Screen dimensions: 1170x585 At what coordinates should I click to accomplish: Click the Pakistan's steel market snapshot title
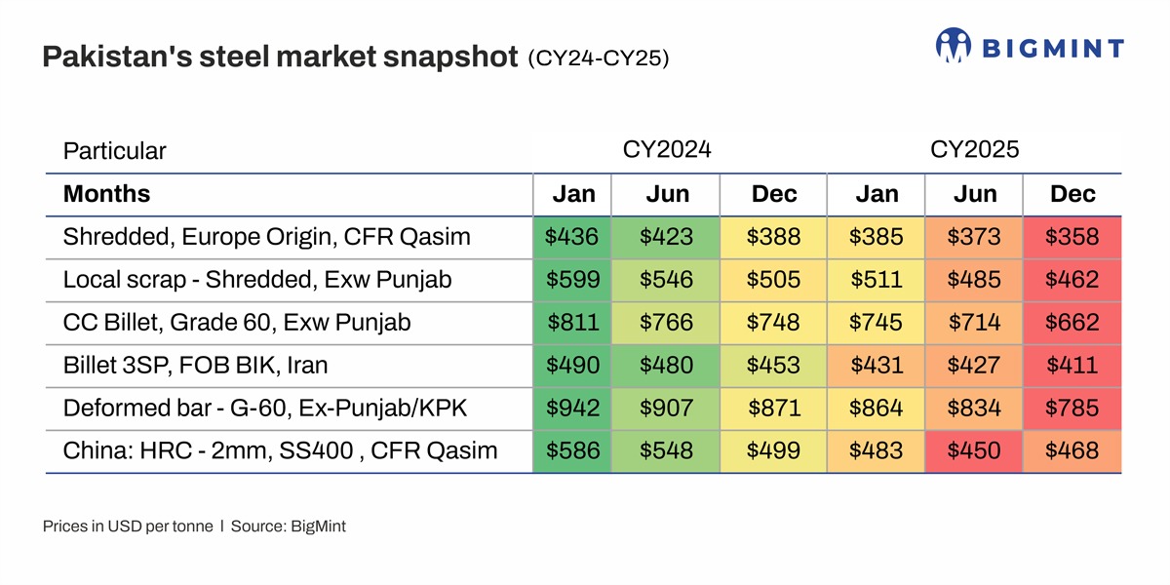click(x=279, y=58)
